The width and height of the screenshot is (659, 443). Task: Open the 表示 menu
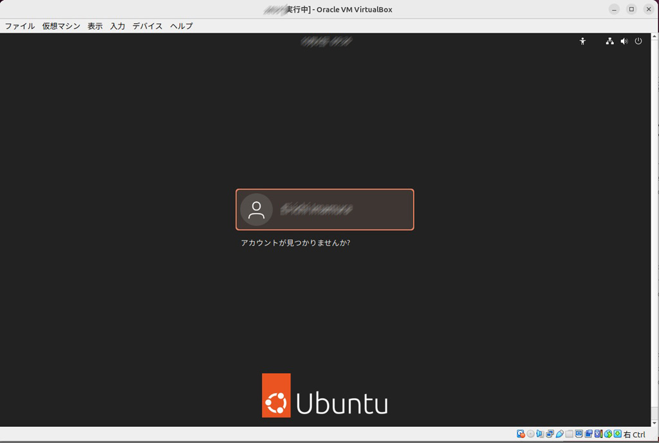[95, 26]
